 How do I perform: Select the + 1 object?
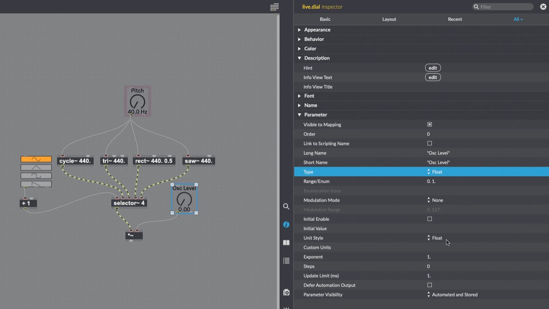coord(28,203)
